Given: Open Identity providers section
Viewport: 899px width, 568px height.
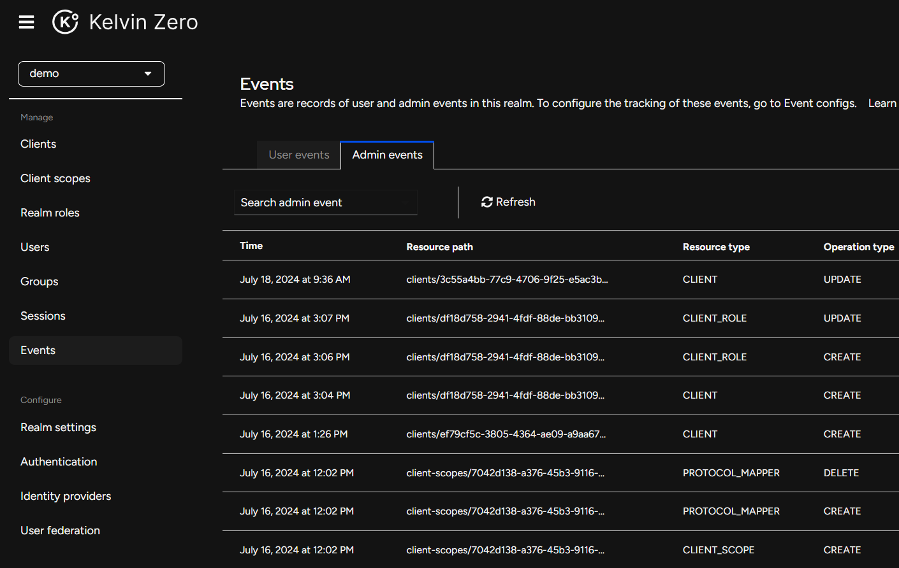Looking at the screenshot, I should click(66, 496).
